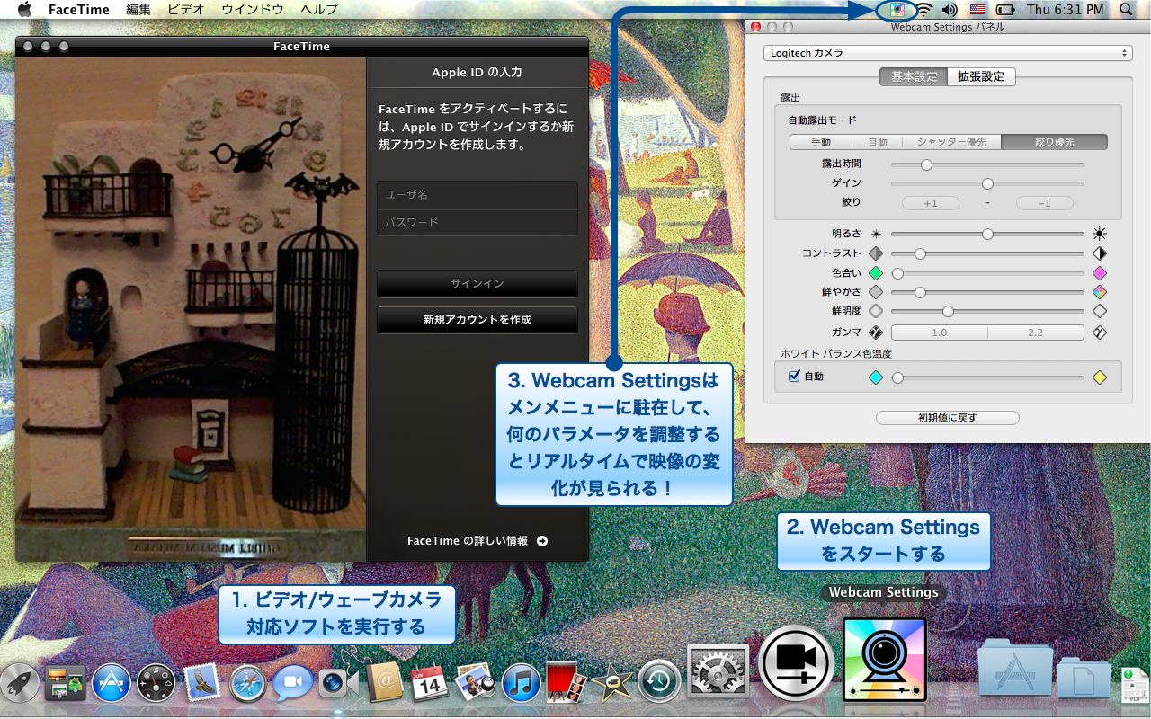Open the Applications folder stack in Dock
The image size is (1151, 719).
[x=1014, y=667]
